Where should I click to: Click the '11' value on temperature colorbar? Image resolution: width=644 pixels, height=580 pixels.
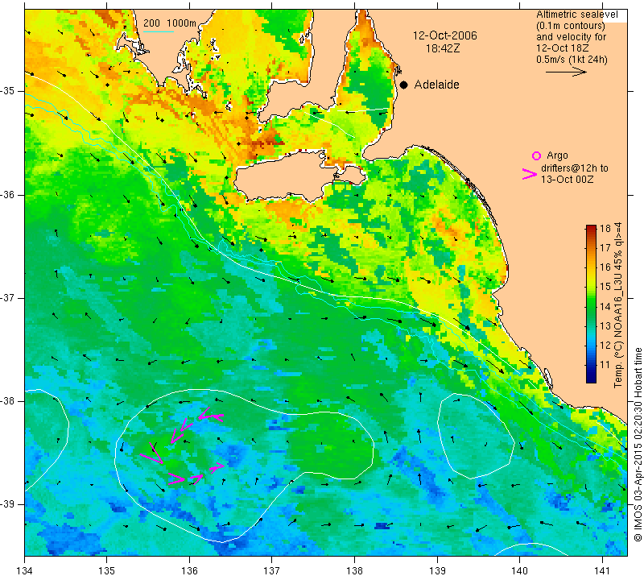pos(605,365)
